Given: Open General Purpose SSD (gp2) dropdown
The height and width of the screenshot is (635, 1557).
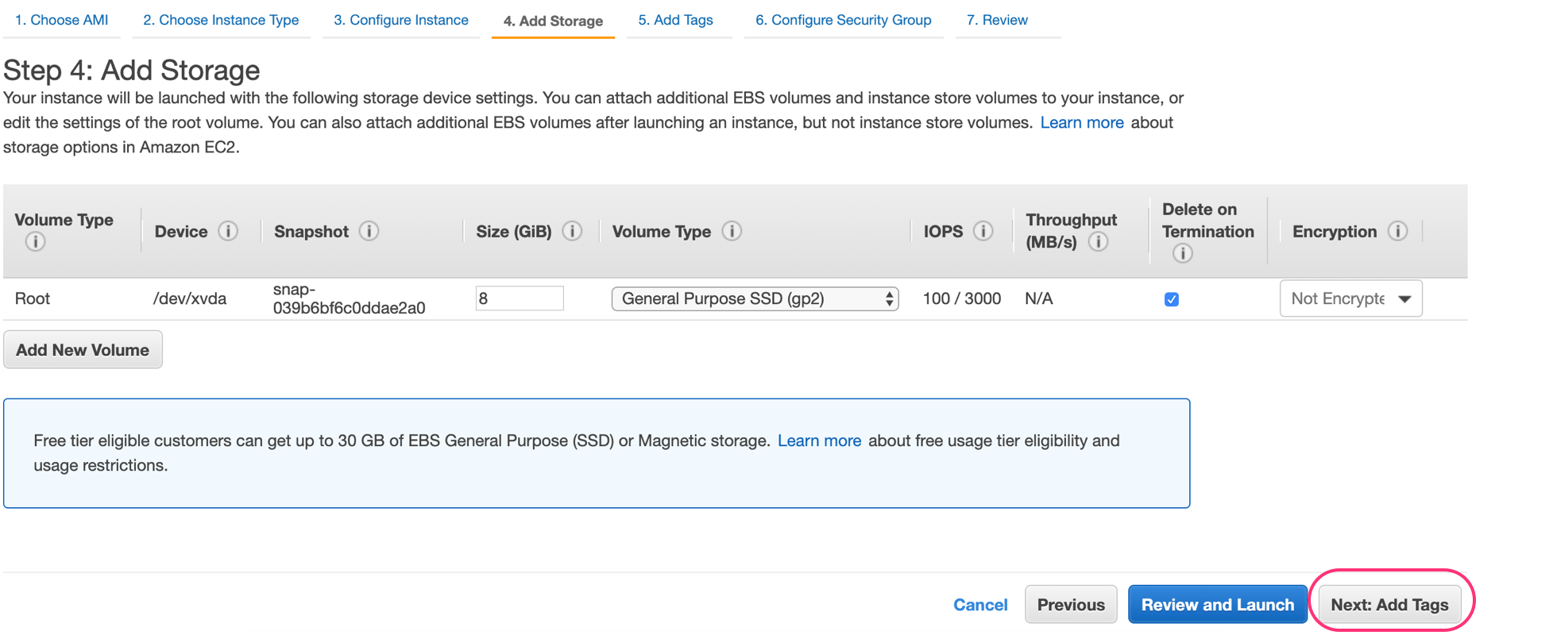Looking at the screenshot, I should click(754, 298).
